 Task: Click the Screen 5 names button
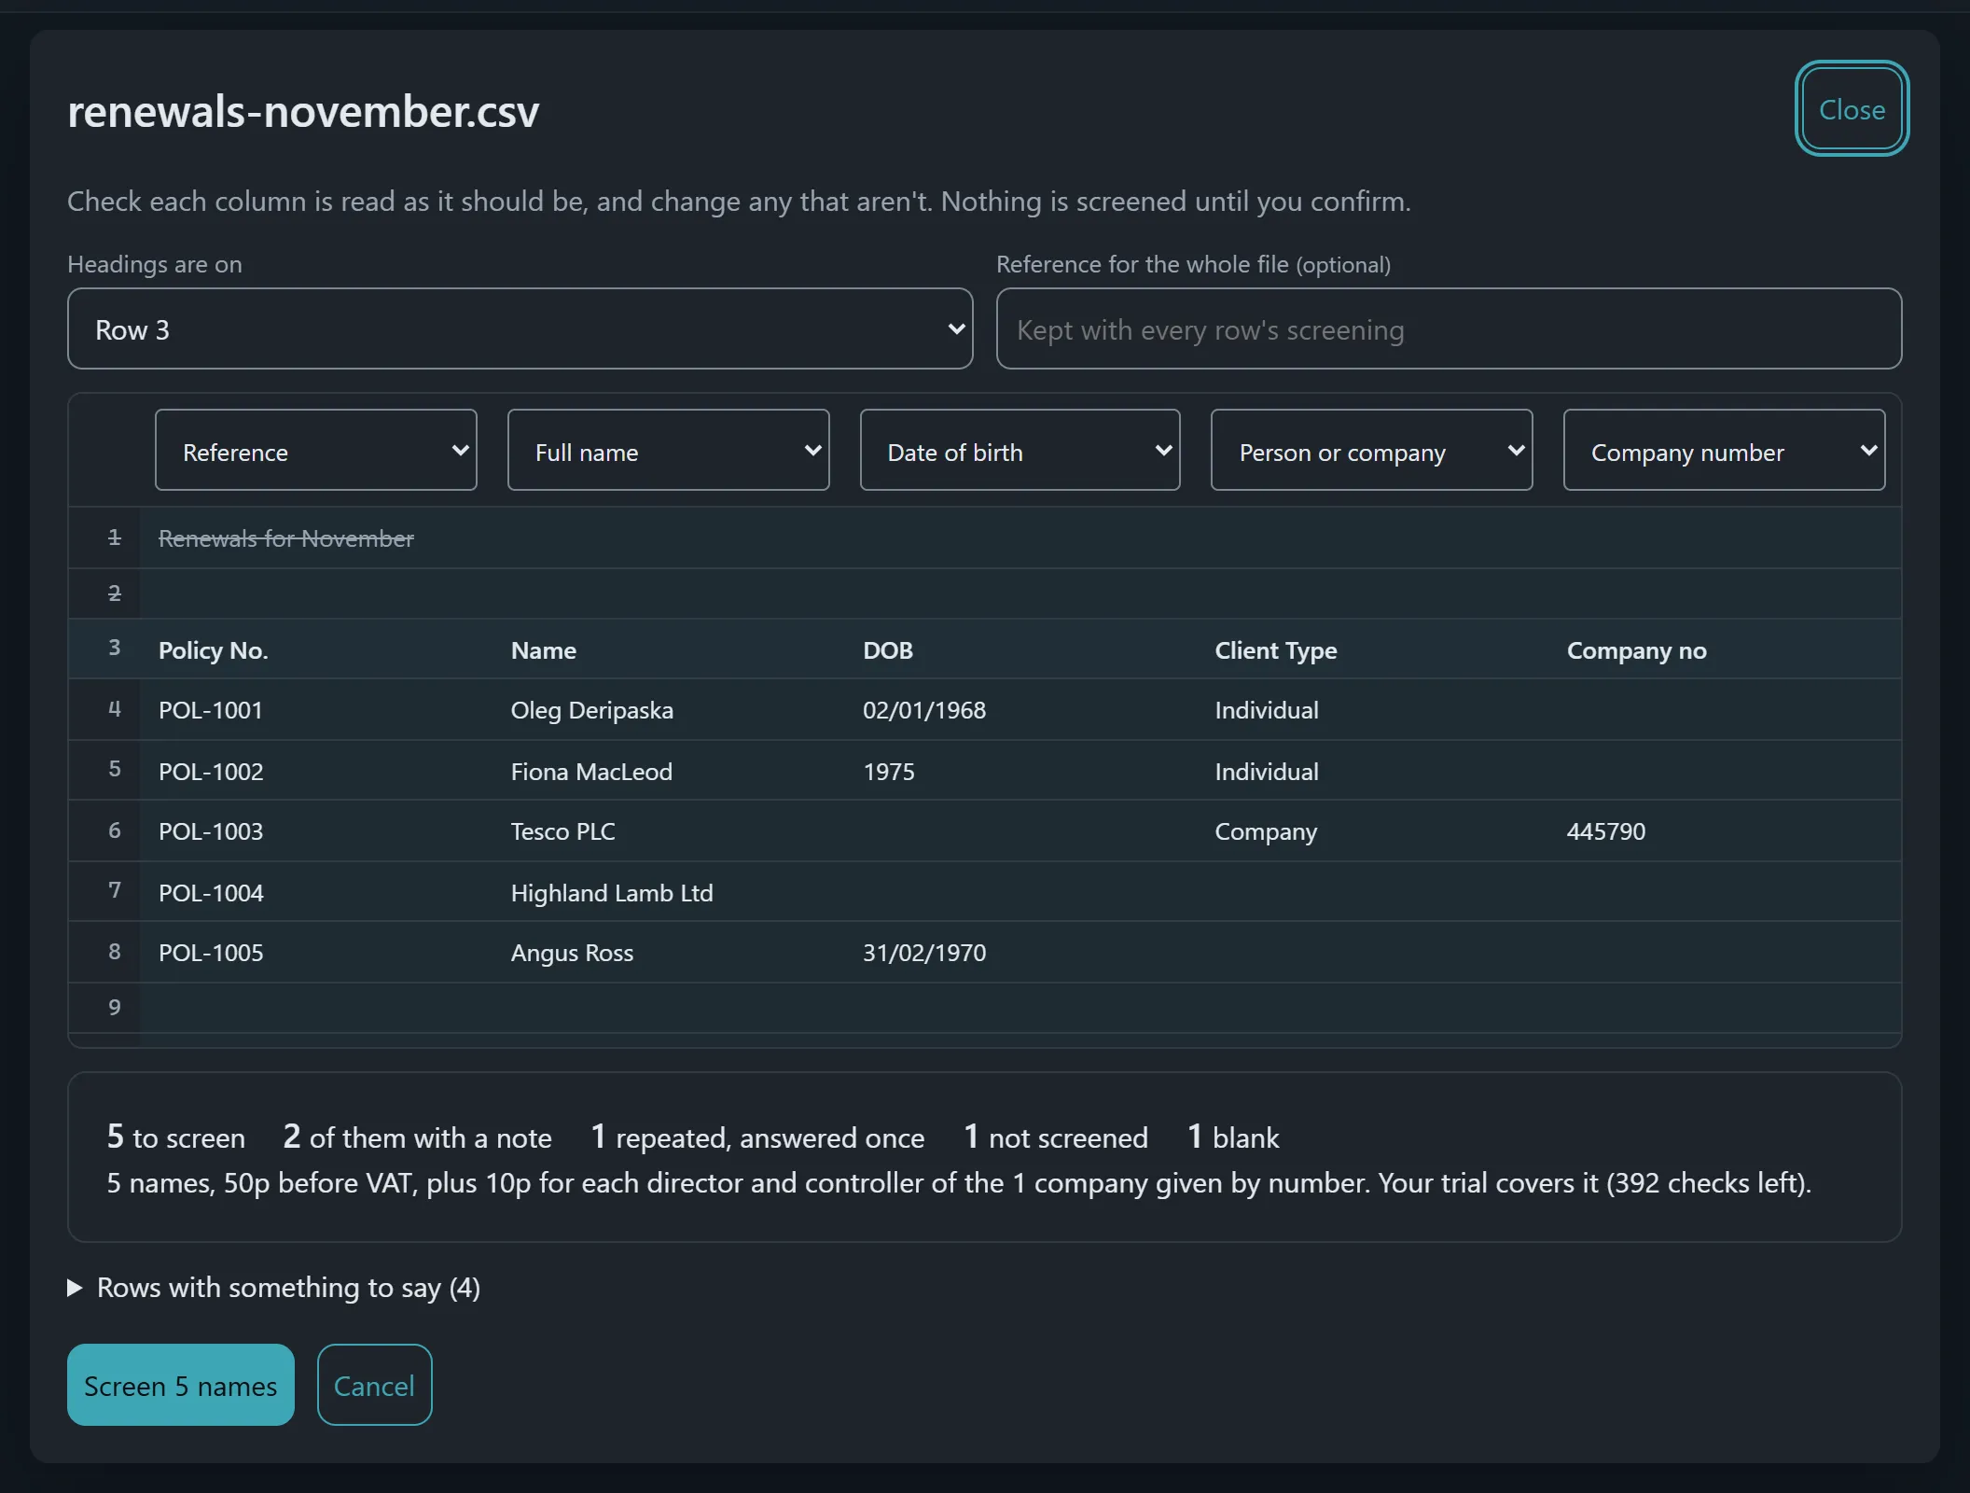point(181,1385)
